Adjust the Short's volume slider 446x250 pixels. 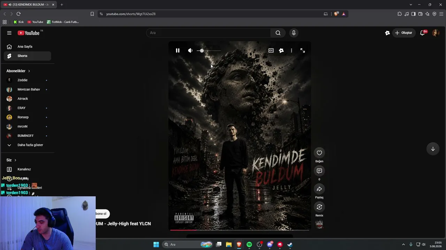(x=209, y=51)
